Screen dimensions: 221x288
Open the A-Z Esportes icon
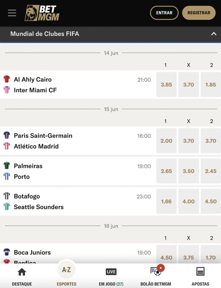pyautogui.click(x=66, y=270)
